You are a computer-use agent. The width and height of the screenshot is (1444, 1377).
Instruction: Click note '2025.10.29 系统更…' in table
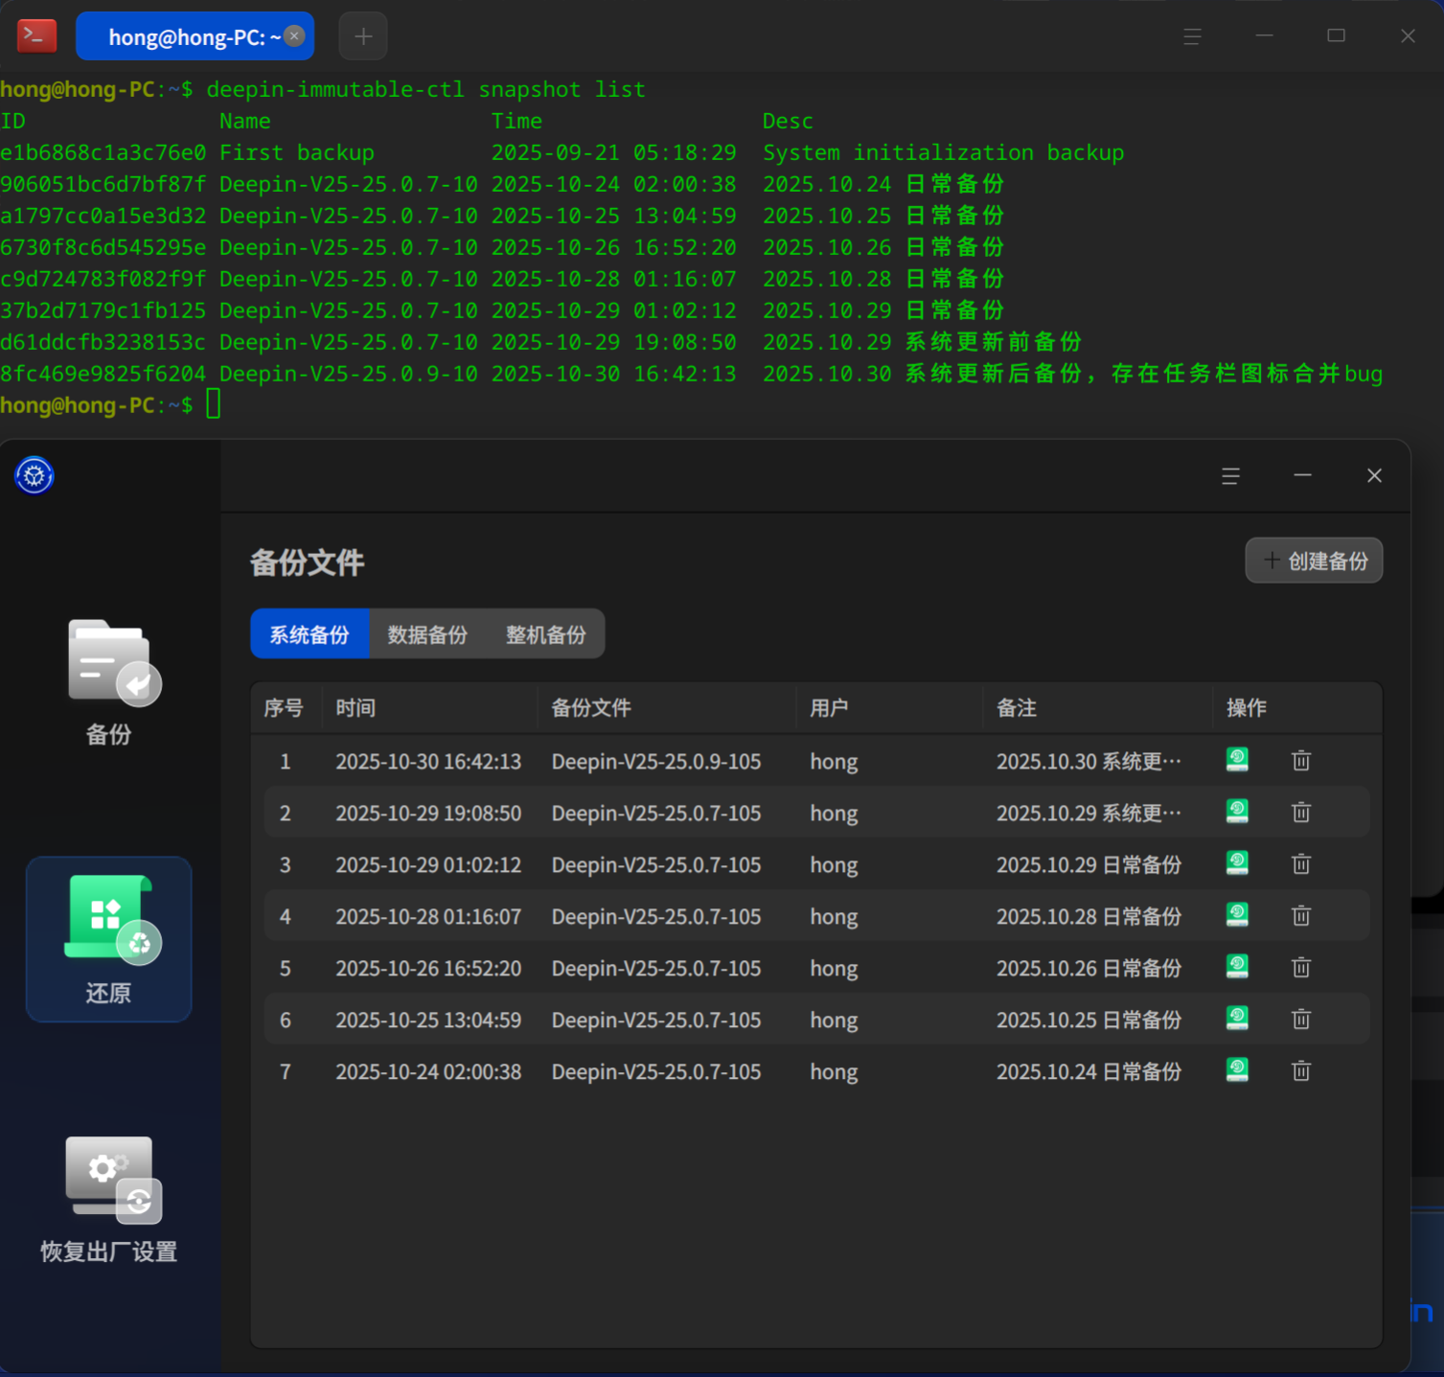1089,813
